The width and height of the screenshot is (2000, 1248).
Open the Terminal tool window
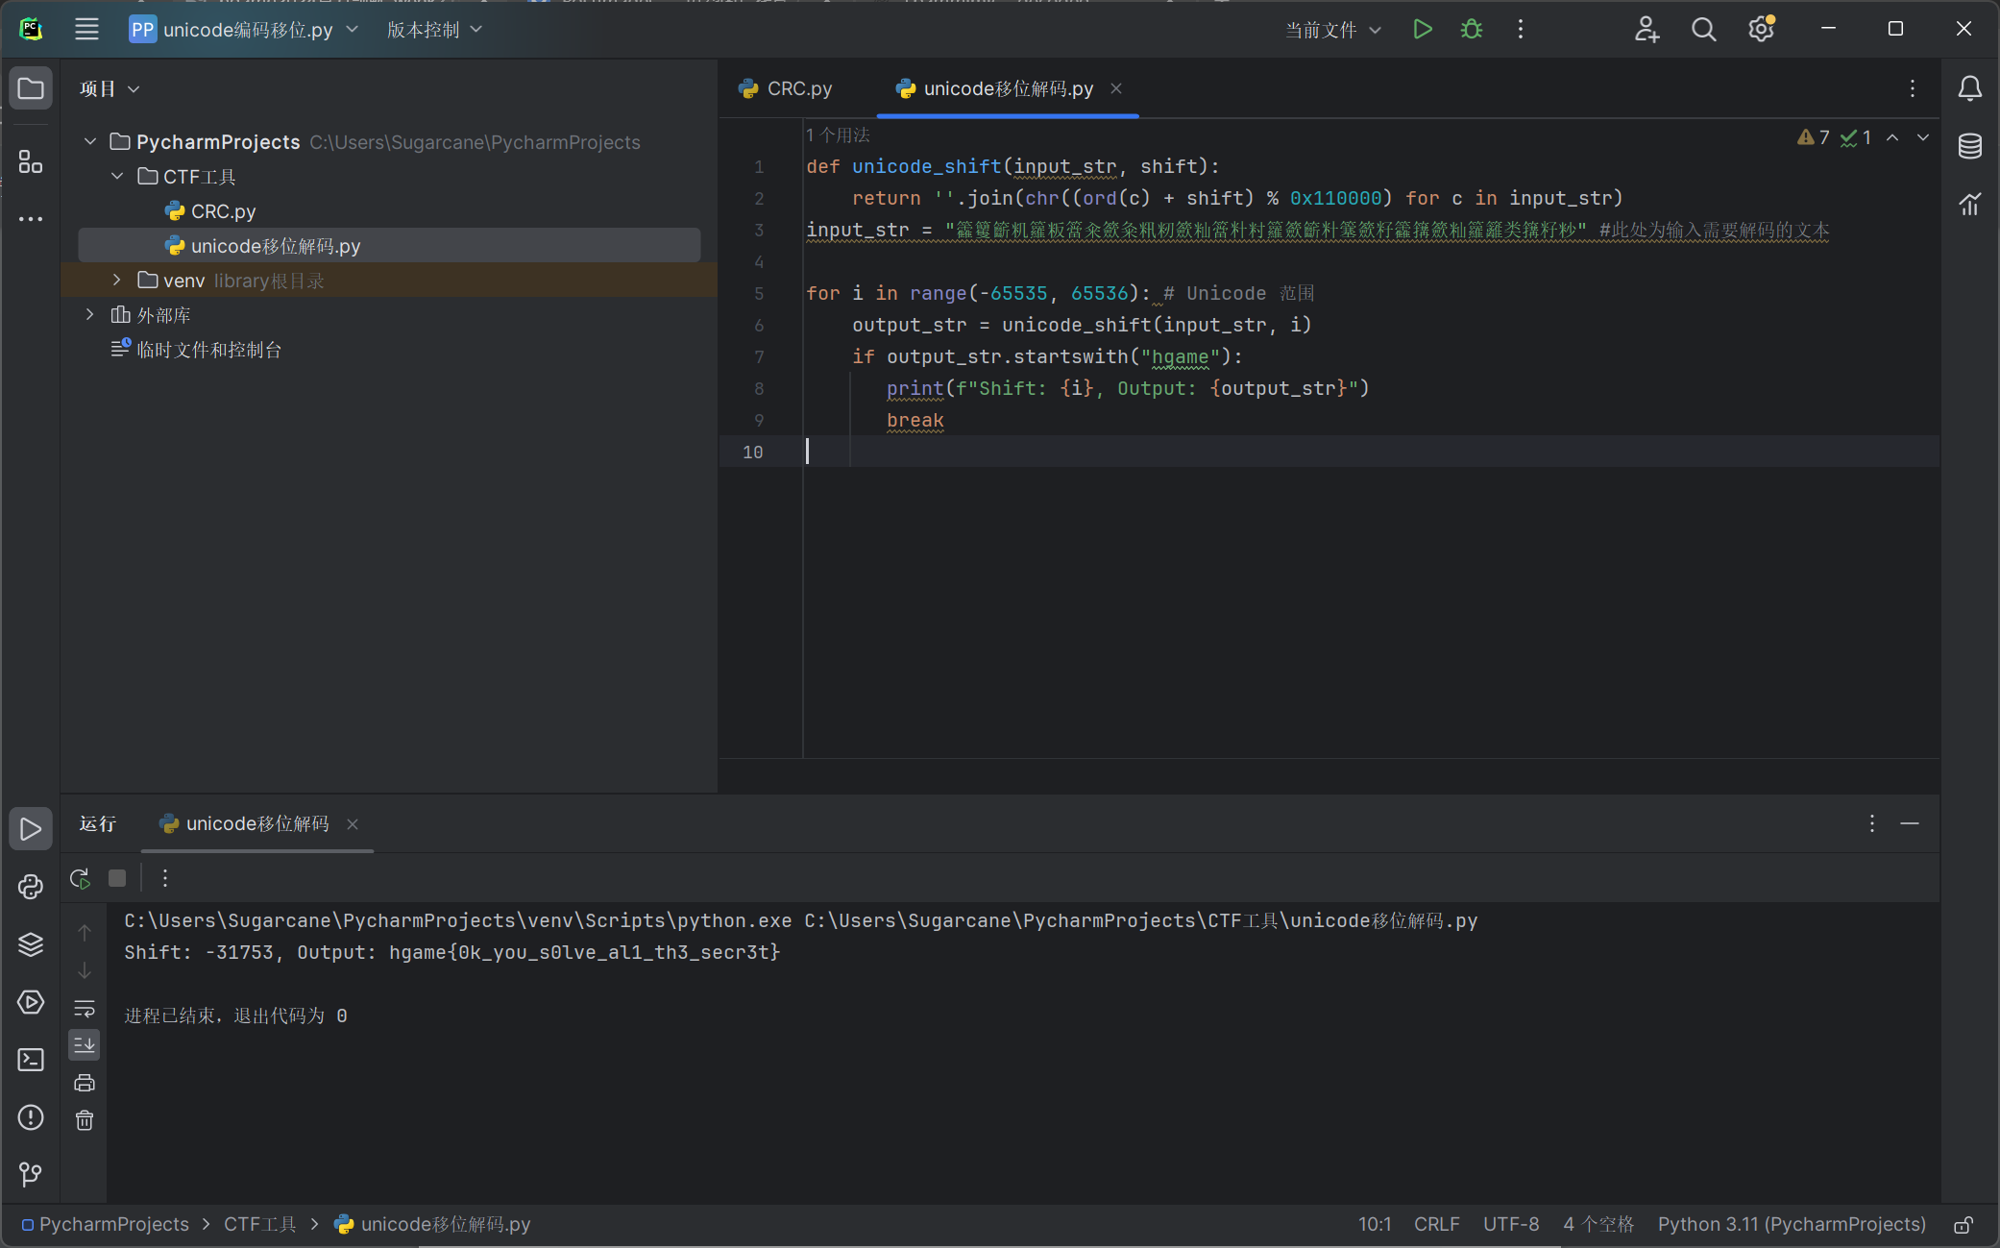31,1060
